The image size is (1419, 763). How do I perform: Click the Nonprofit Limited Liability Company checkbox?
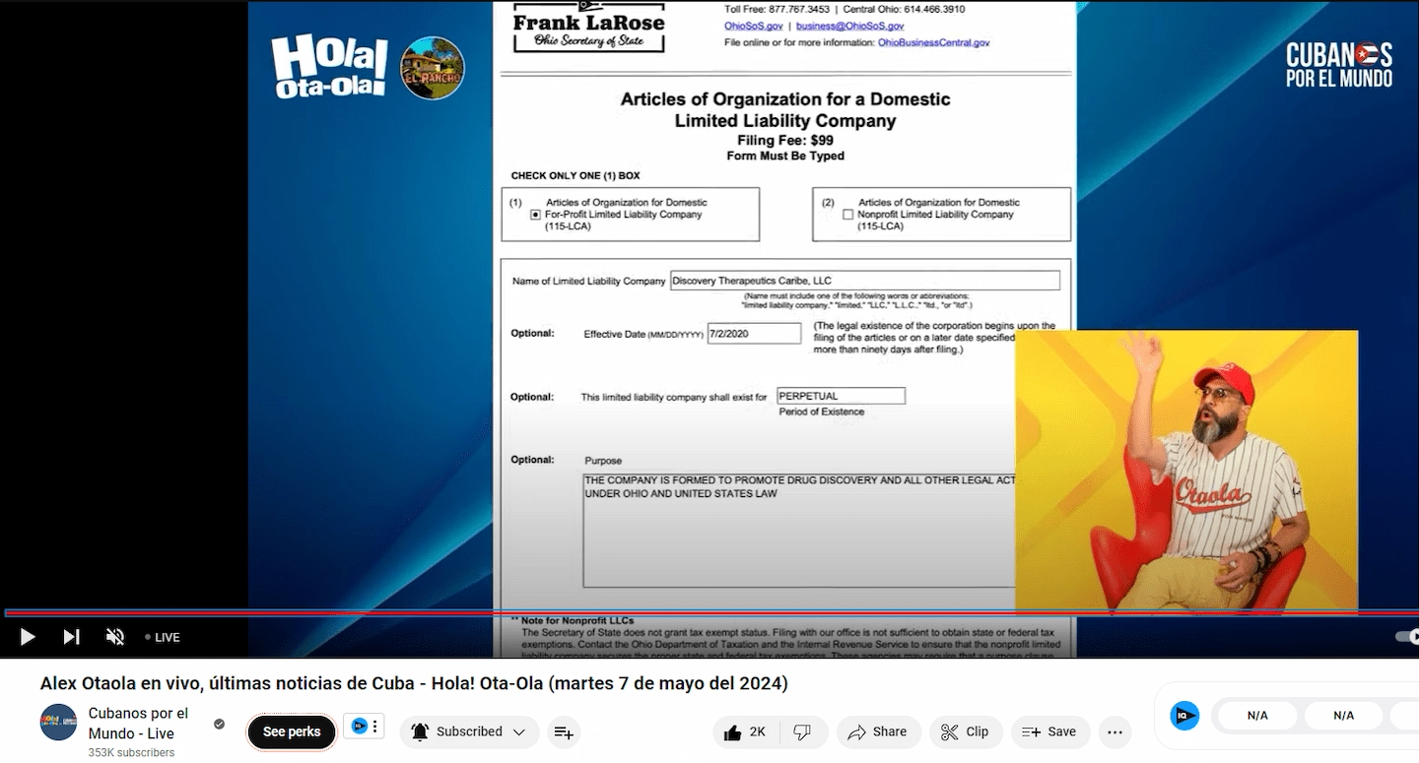pos(847,215)
